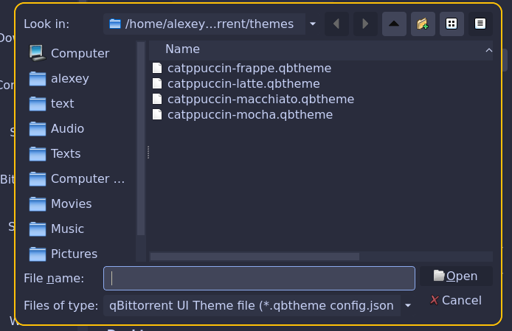Choose catppuccin-macchiato.qbtheme file
512x331 pixels.
tap(260, 99)
